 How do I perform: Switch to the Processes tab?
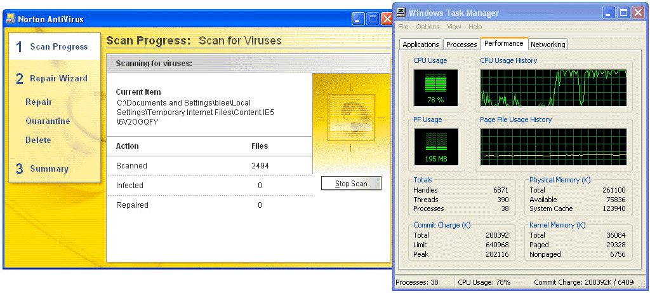[x=461, y=44]
